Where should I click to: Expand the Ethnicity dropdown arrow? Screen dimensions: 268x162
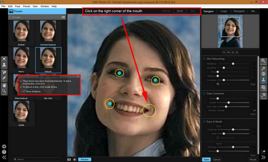click(x=254, y=111)
